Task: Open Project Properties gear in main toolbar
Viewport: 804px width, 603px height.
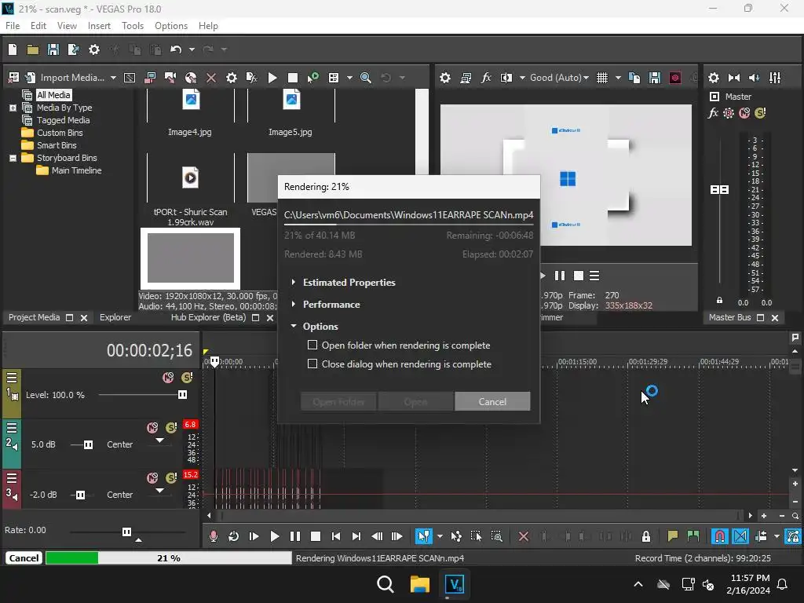Action: (94, 49)
